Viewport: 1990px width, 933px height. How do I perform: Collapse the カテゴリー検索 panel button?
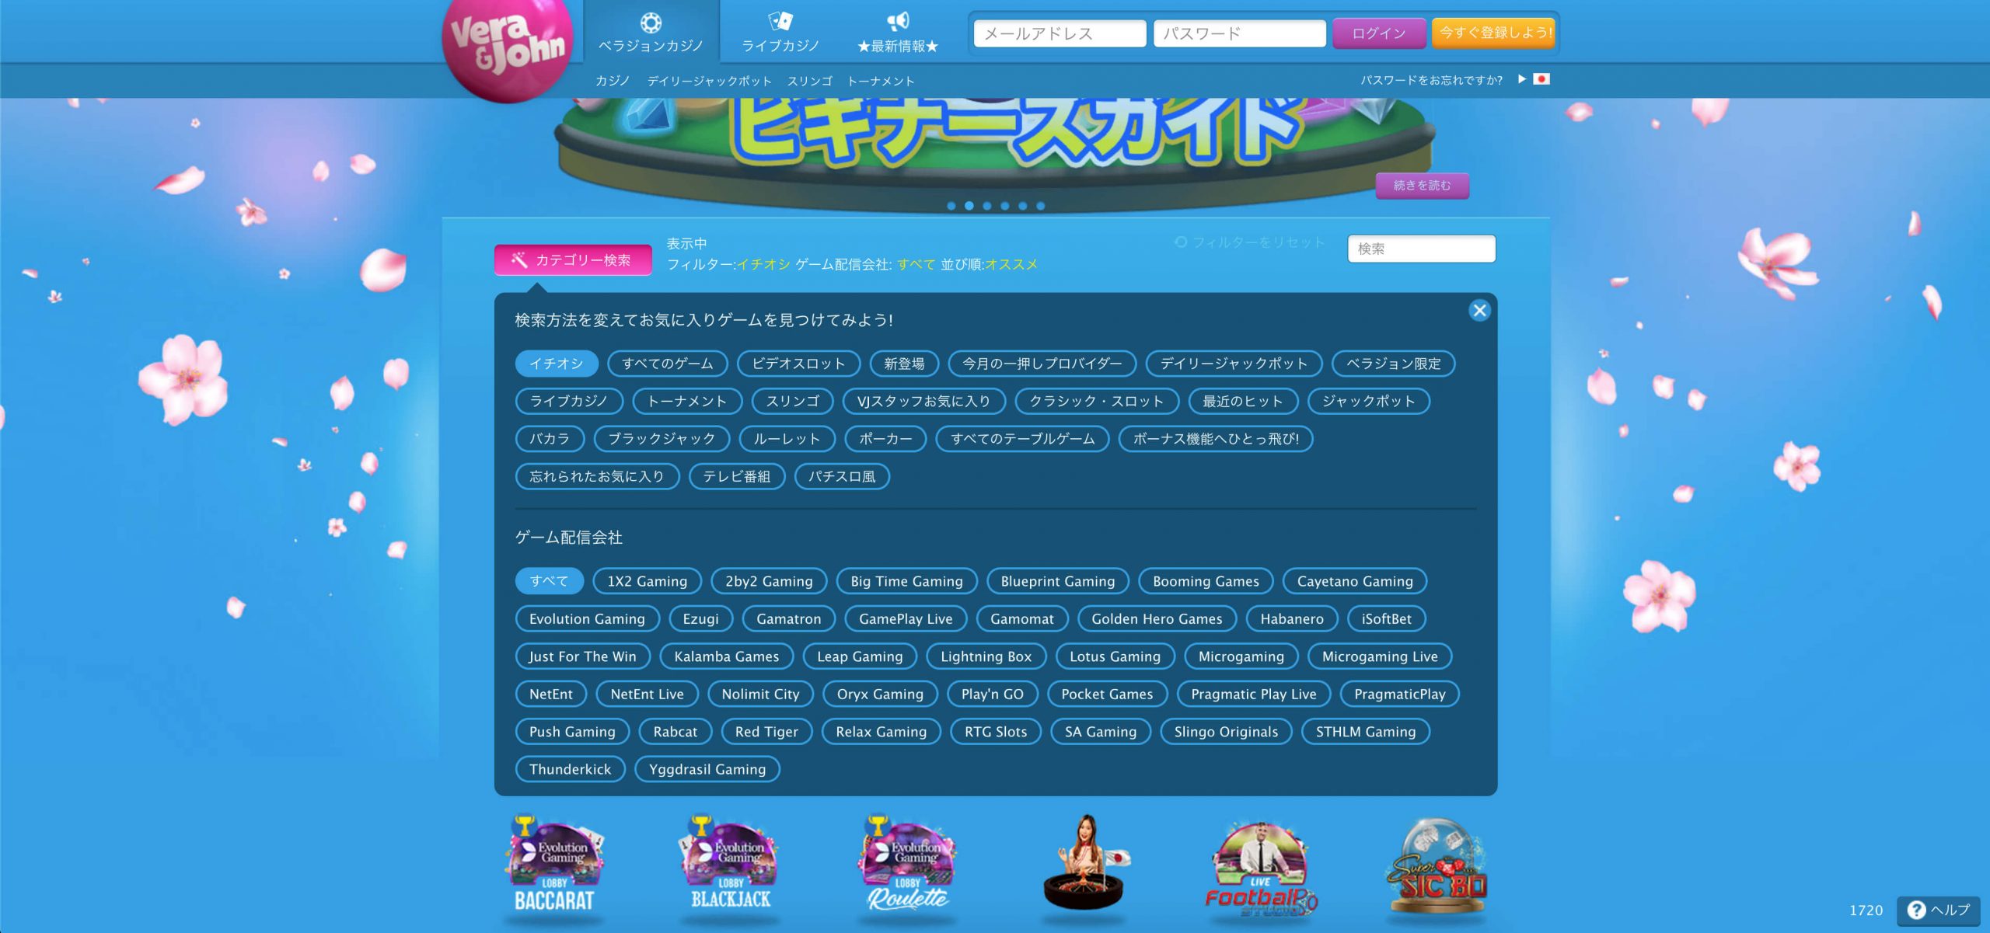(573, 260)
